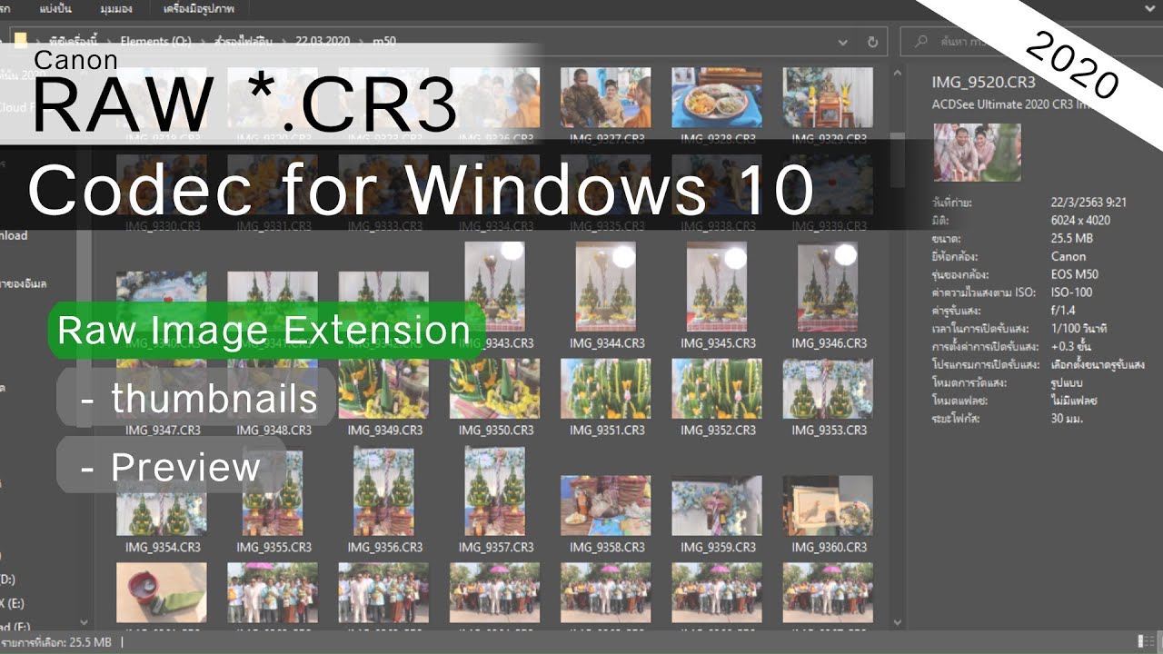Click the 6024 x 4020 dimensions value
This screenshot has width=1163, height=654.
pyautogui.click(x=1080, y=220)
